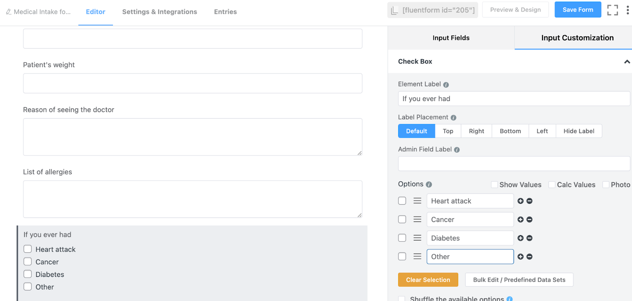The width and height of the screenshot is (632, 301).
Task: Open the Settings & Integrations tab
Action: point(160,12)
